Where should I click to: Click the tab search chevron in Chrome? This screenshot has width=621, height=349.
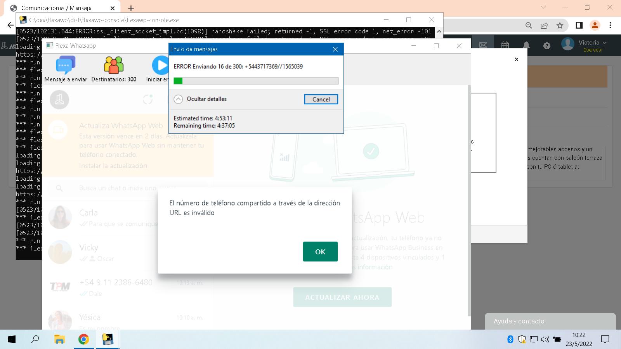click(x=543, y=7)
